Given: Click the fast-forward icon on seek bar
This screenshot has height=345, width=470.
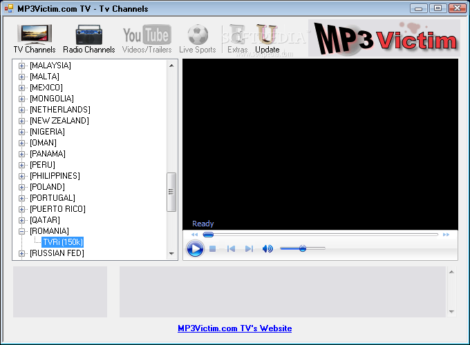Looking at the screenshot, I should click(x=446, y=235).
